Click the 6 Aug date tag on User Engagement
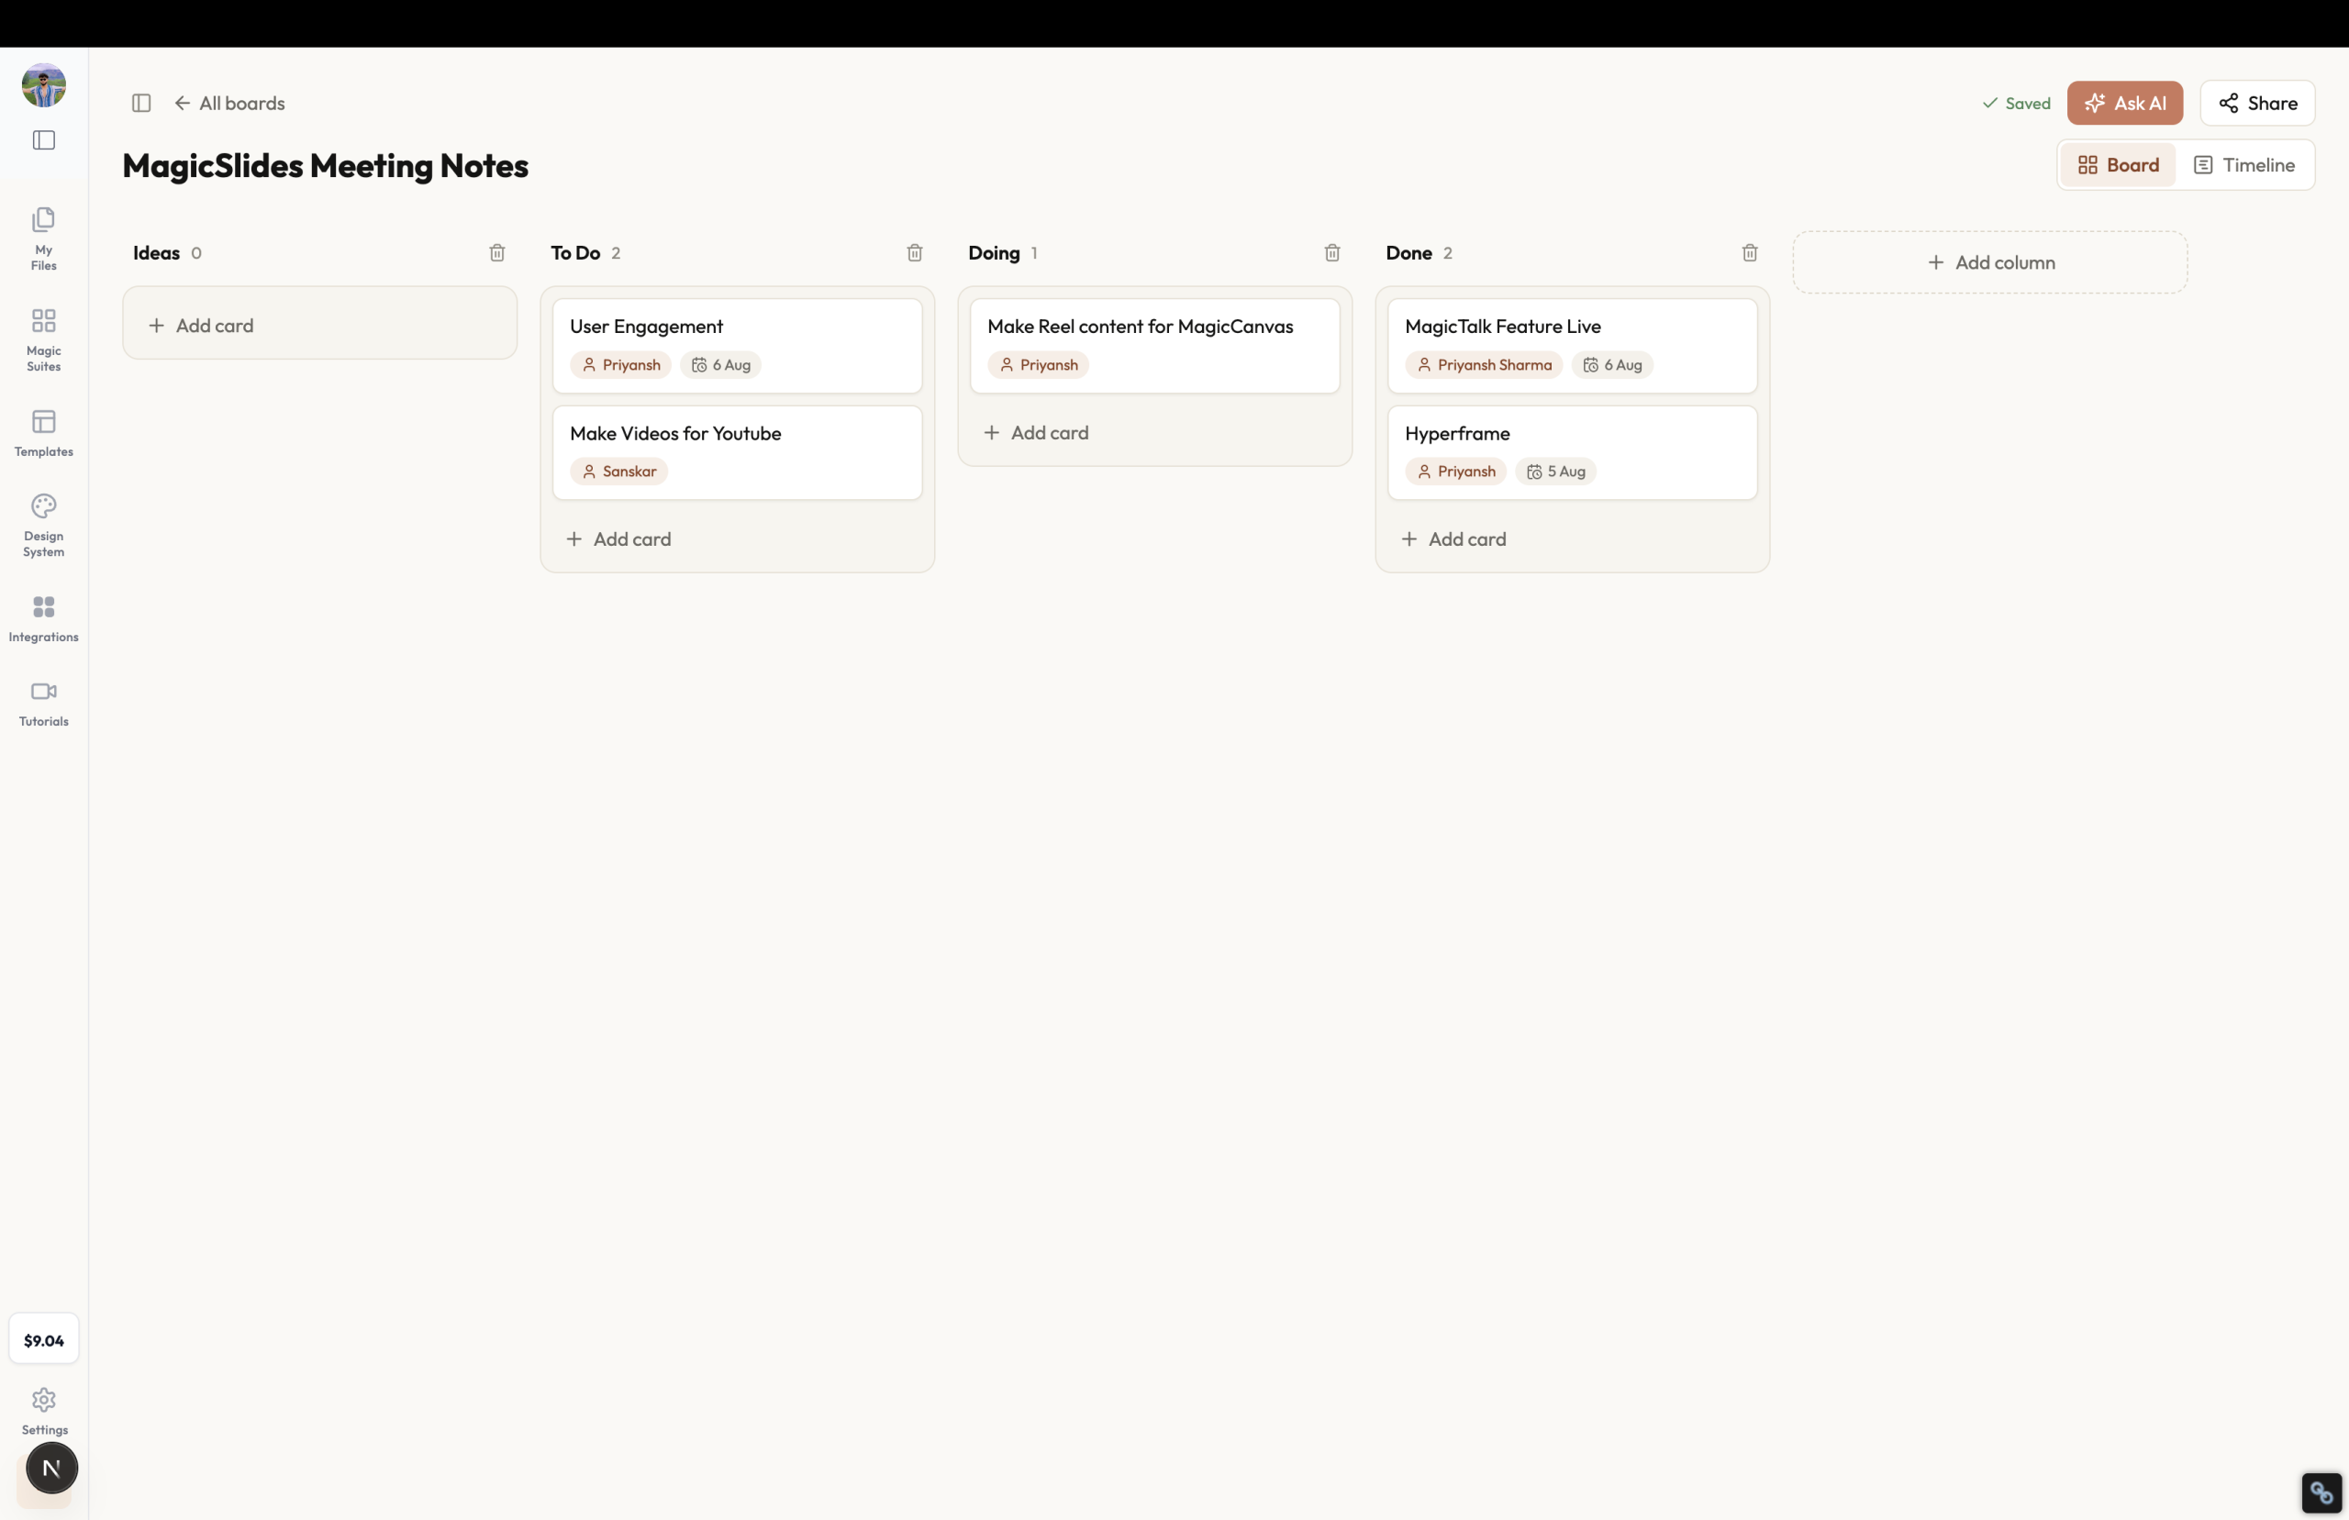The height and width of the screenshot is (1520, 2349). pyautogui.click(x=720, y=365)
